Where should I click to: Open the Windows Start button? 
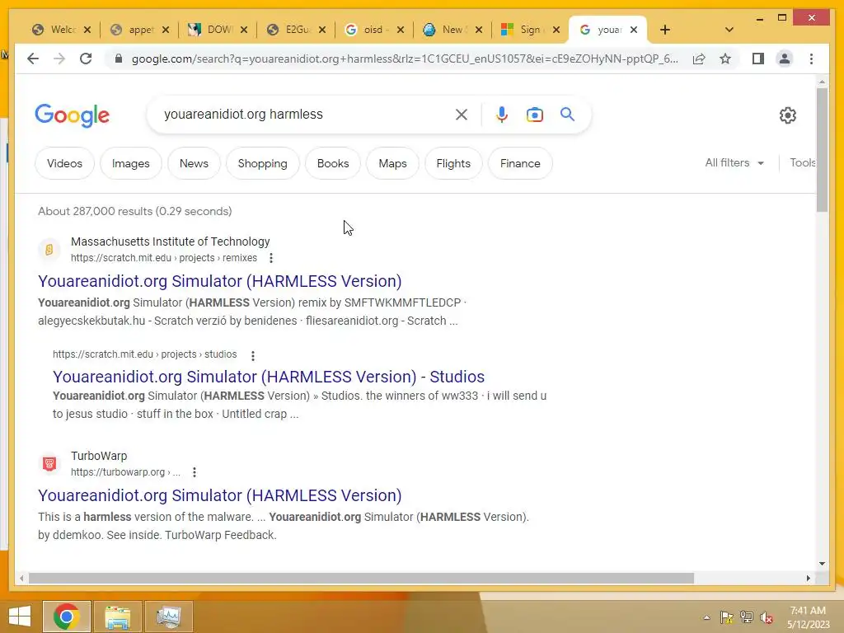pos(20,616)
